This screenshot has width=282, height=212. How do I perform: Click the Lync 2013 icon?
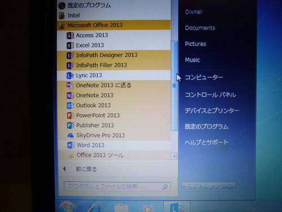tap(70, 75)
